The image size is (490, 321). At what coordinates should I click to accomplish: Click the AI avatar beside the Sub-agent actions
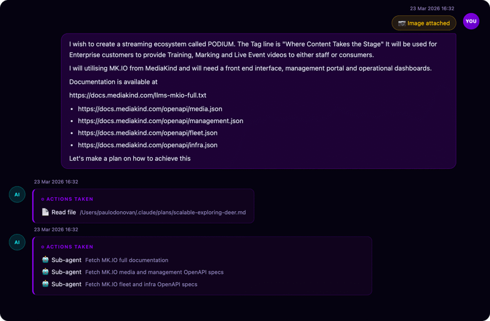(x=17, y=242)
